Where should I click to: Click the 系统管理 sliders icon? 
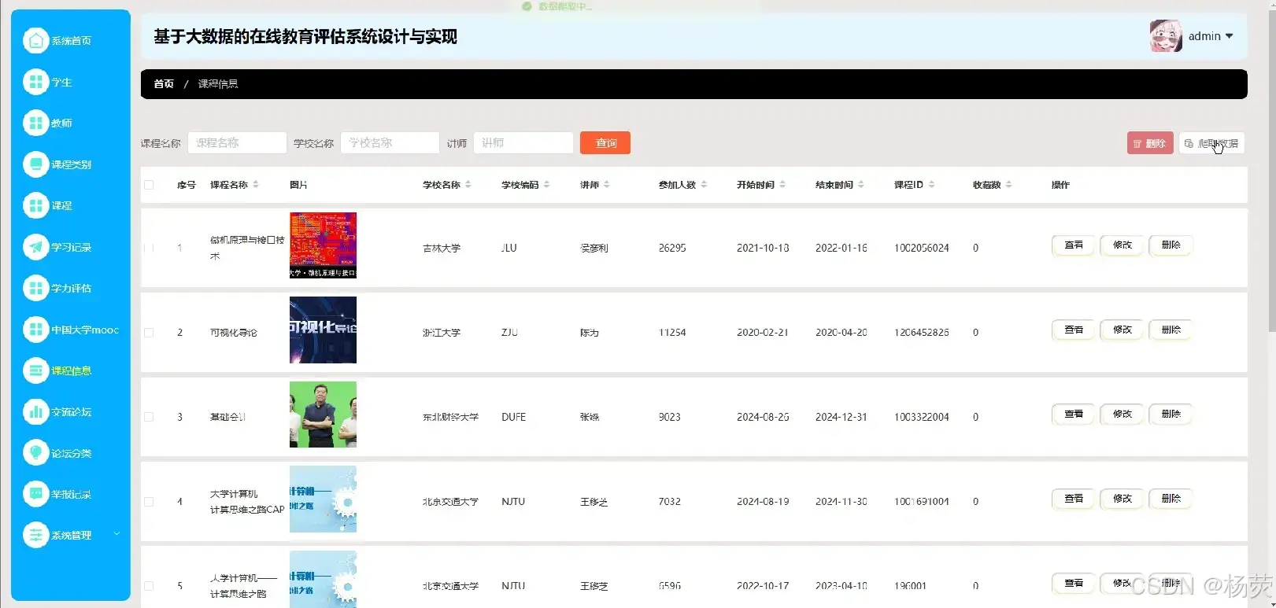coord(35,535)
